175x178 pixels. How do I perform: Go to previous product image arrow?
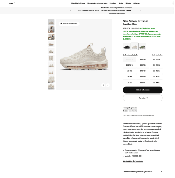coord(103,85)
